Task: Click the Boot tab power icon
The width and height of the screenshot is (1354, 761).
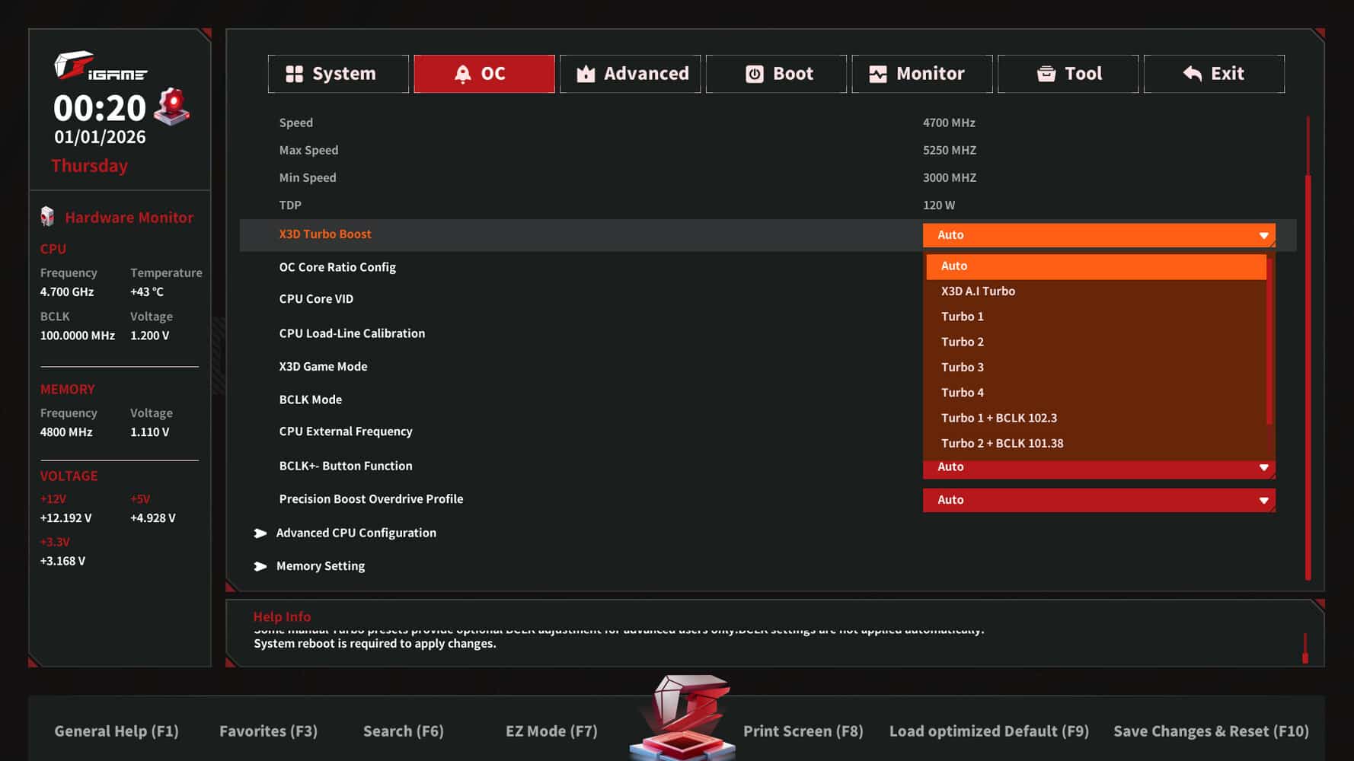Action: point(754,74)
